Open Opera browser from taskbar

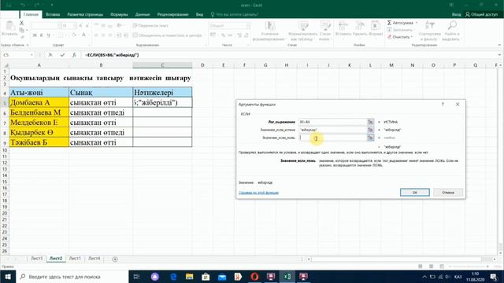click(x=254, y=277)
